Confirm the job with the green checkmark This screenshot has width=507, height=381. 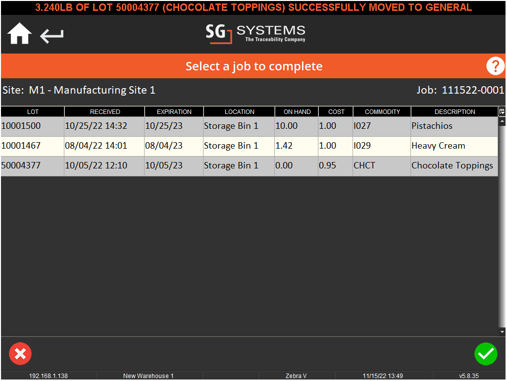pyautogui.click(x=486, y=354)
